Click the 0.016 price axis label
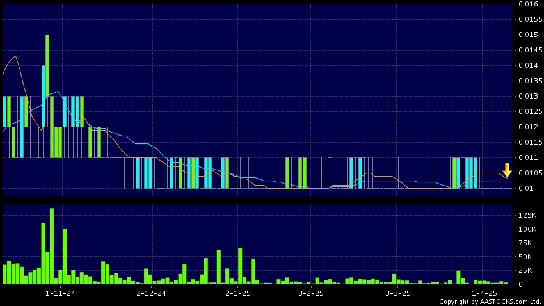Viewport: 544px width, 306px height. pyautogui.click(x=528, y=4)
